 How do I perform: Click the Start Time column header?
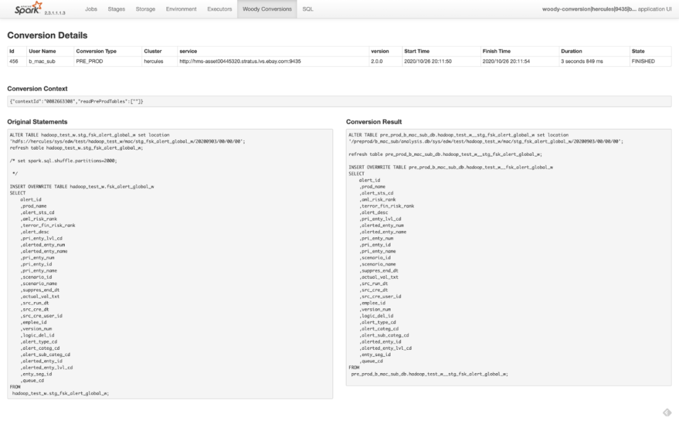click(417, 52)
